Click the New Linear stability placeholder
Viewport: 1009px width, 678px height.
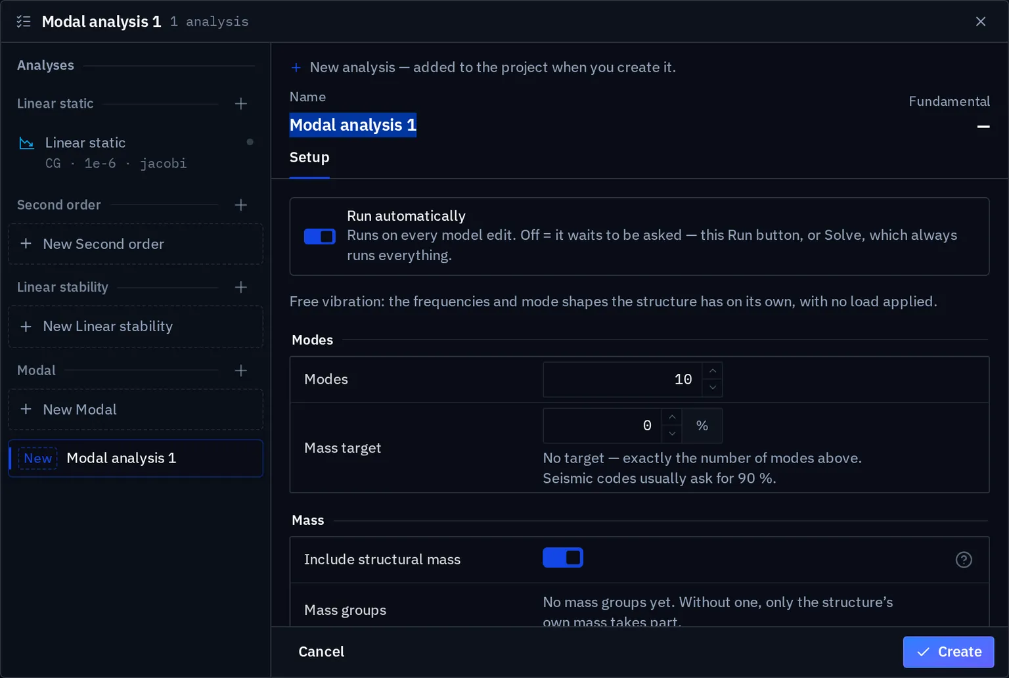click(x=135, y=327)
